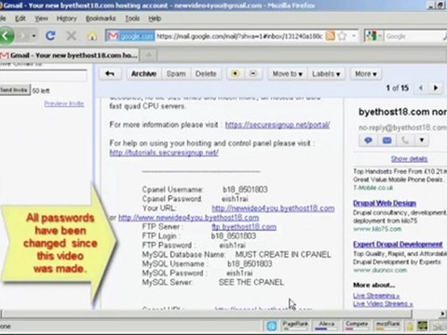Open the Live Streaming link
This screenshot has height=335, width=447.
tap(376, 295)
